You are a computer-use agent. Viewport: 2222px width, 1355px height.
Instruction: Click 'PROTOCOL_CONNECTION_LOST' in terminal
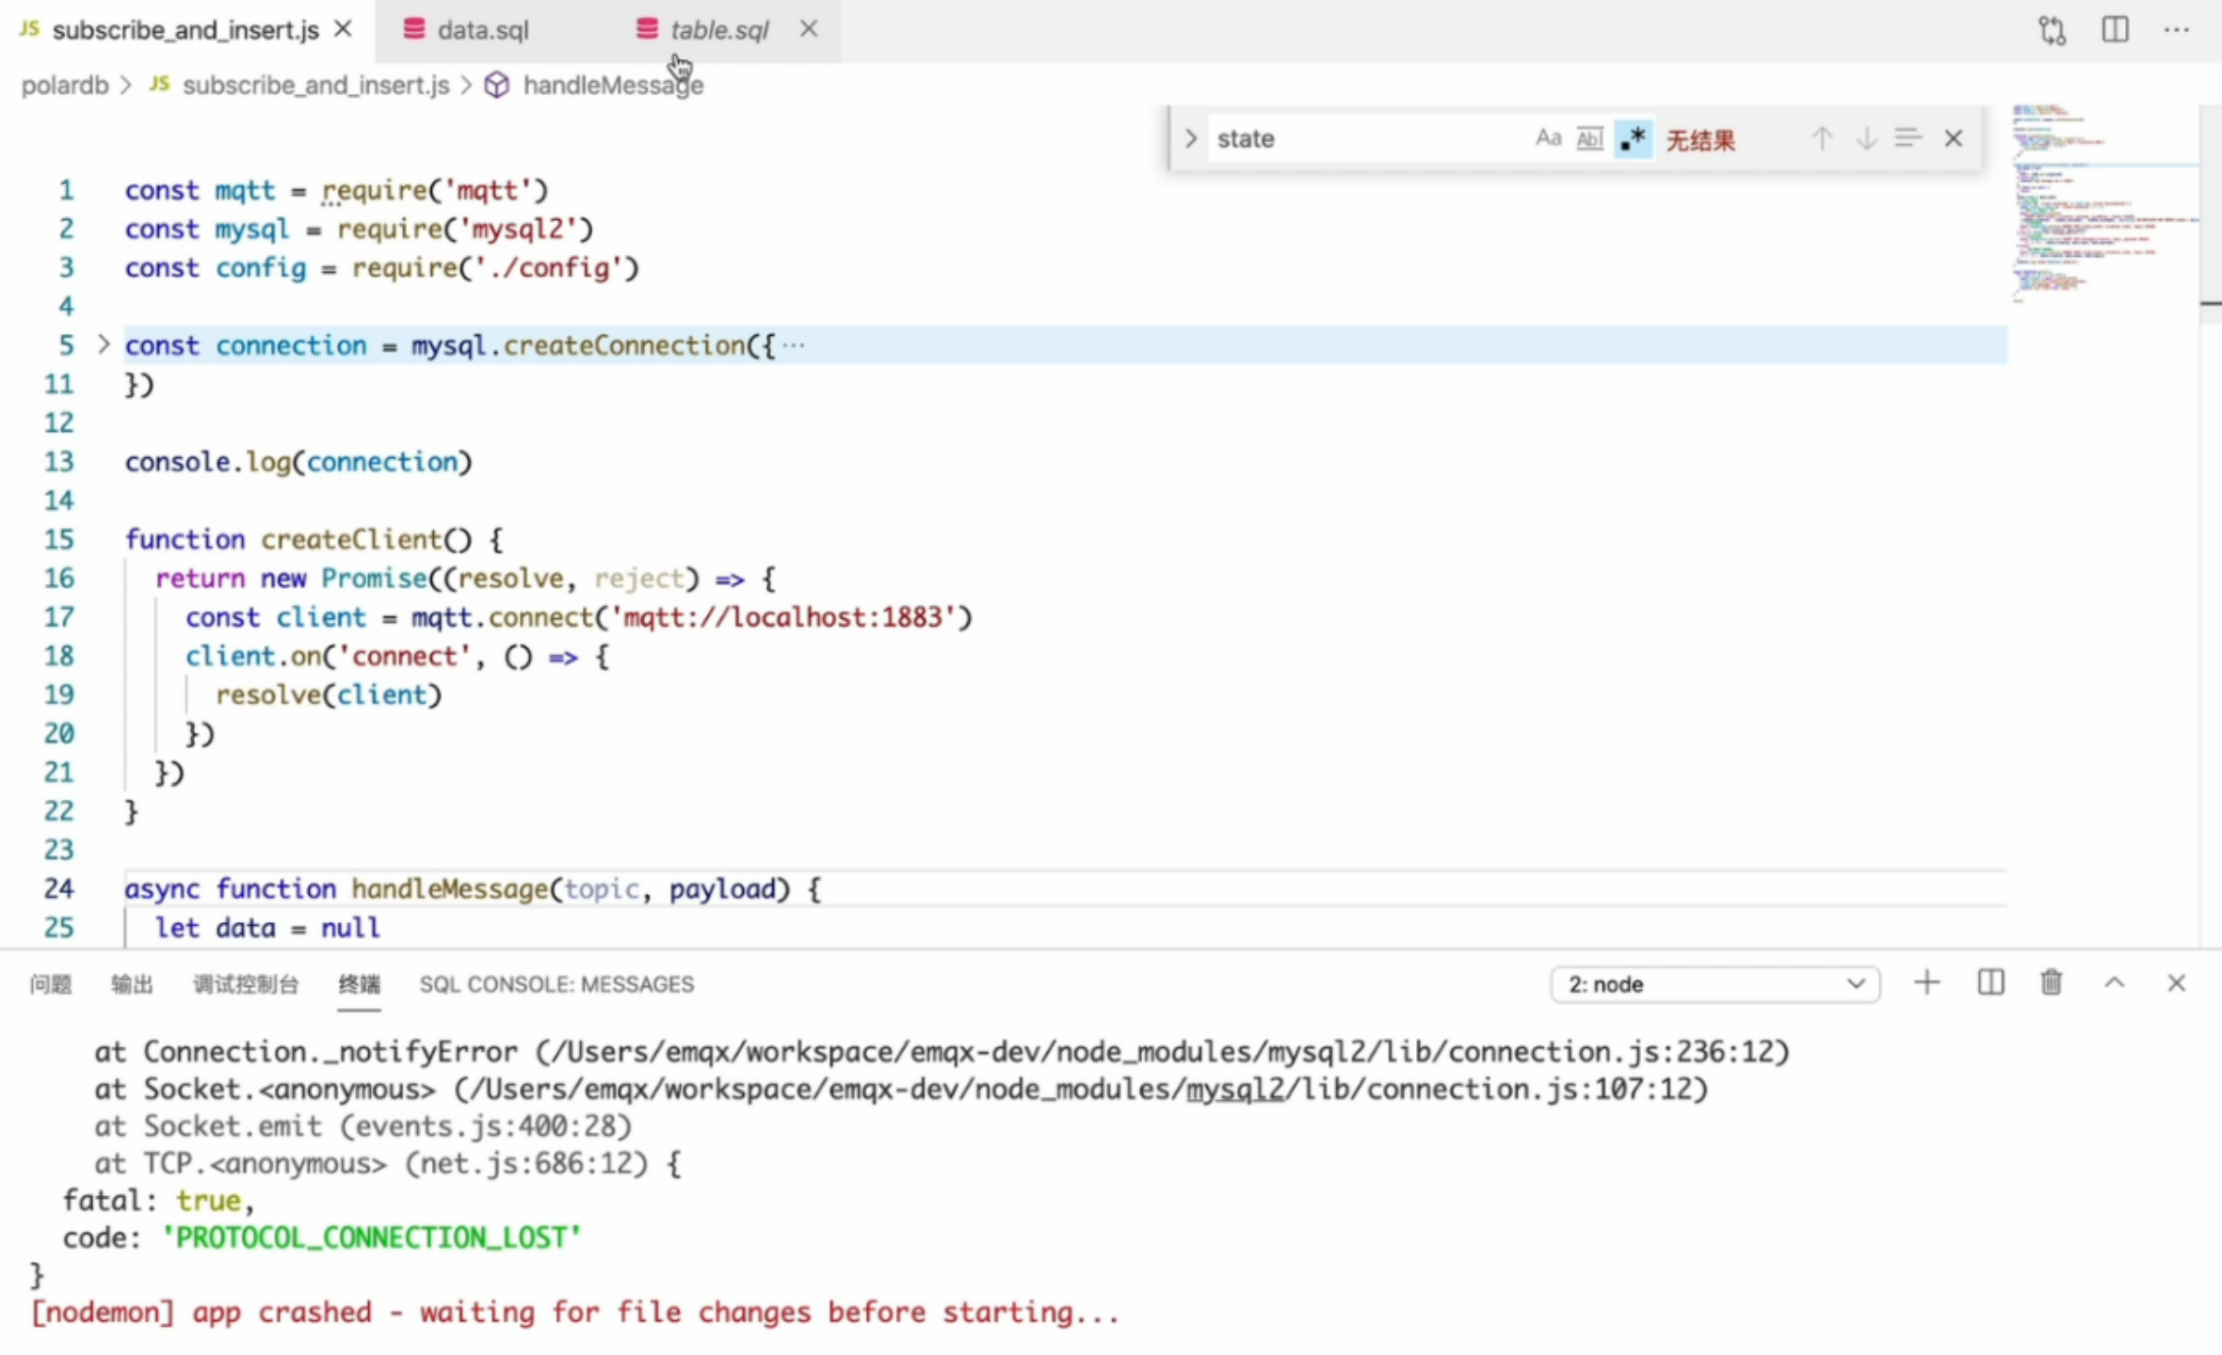(x=371, y=1237)
